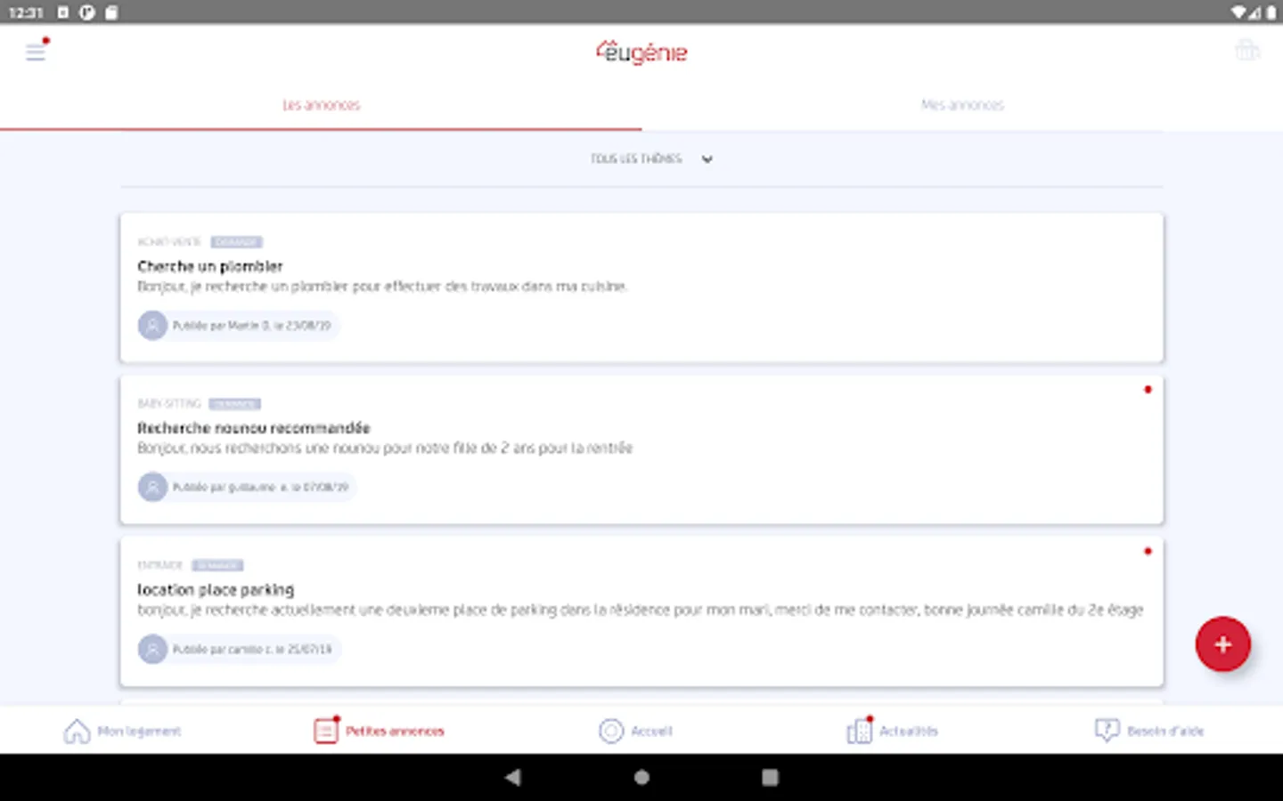Tap the battery indicator in status bar
Screen dimensions: 1283x801
click(x=1271, y=12)
